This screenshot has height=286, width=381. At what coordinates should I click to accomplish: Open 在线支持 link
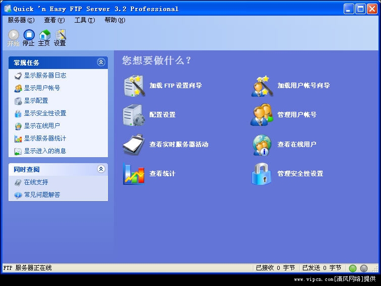pos(36,182)
